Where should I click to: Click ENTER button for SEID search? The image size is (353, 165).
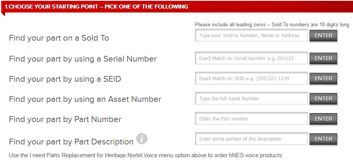pos(323,79)
